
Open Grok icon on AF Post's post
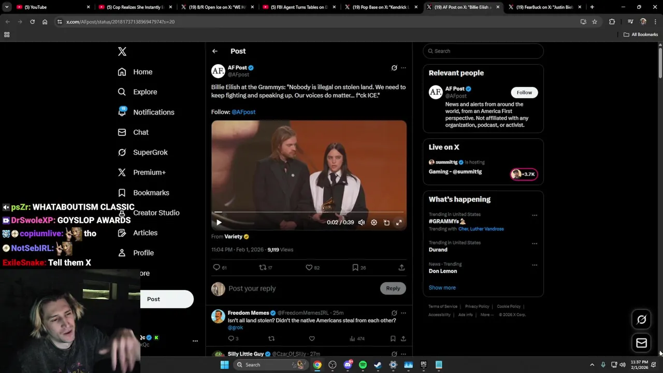coord(394,68)
